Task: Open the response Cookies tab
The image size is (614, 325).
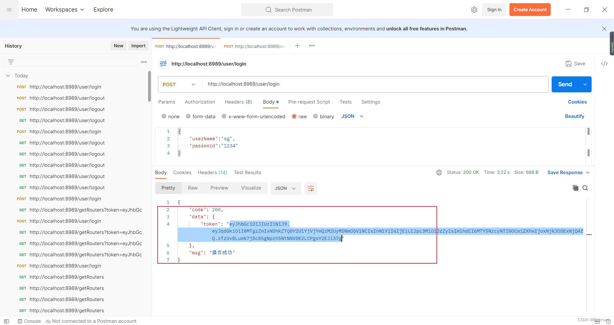Action: click(x=182, y=173)
